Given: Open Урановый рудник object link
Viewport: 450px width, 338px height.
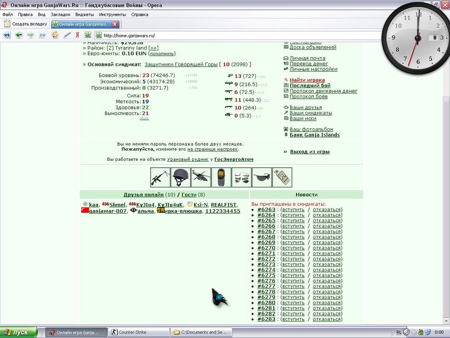Looking at the screenshot, I should pyautogui.click(x=188, y=159).
